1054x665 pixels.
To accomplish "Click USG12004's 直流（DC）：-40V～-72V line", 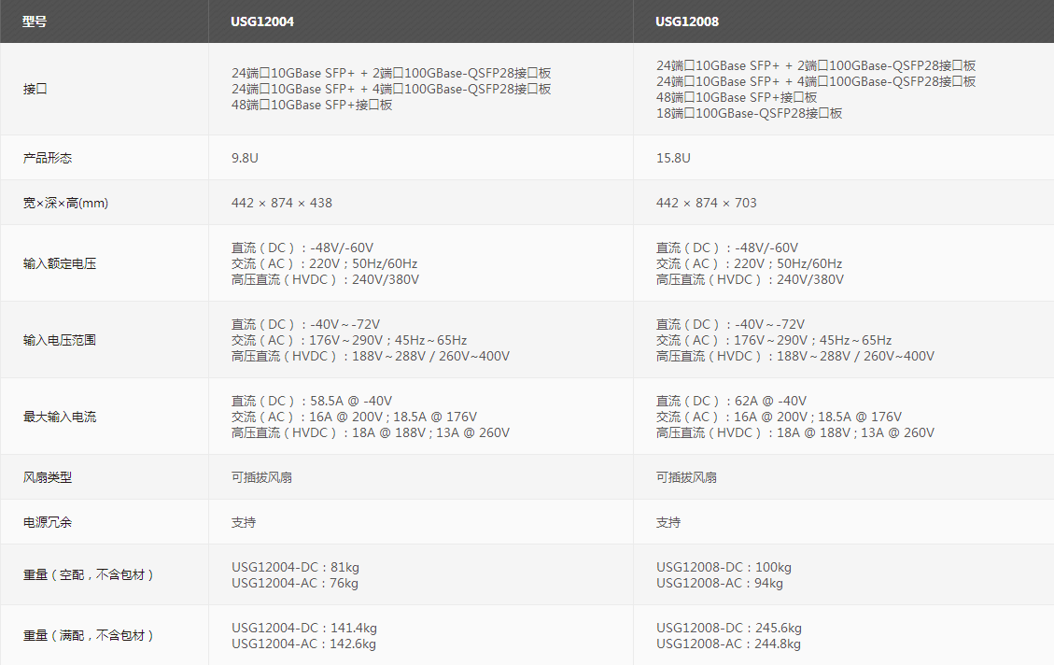I will [306, 325].
